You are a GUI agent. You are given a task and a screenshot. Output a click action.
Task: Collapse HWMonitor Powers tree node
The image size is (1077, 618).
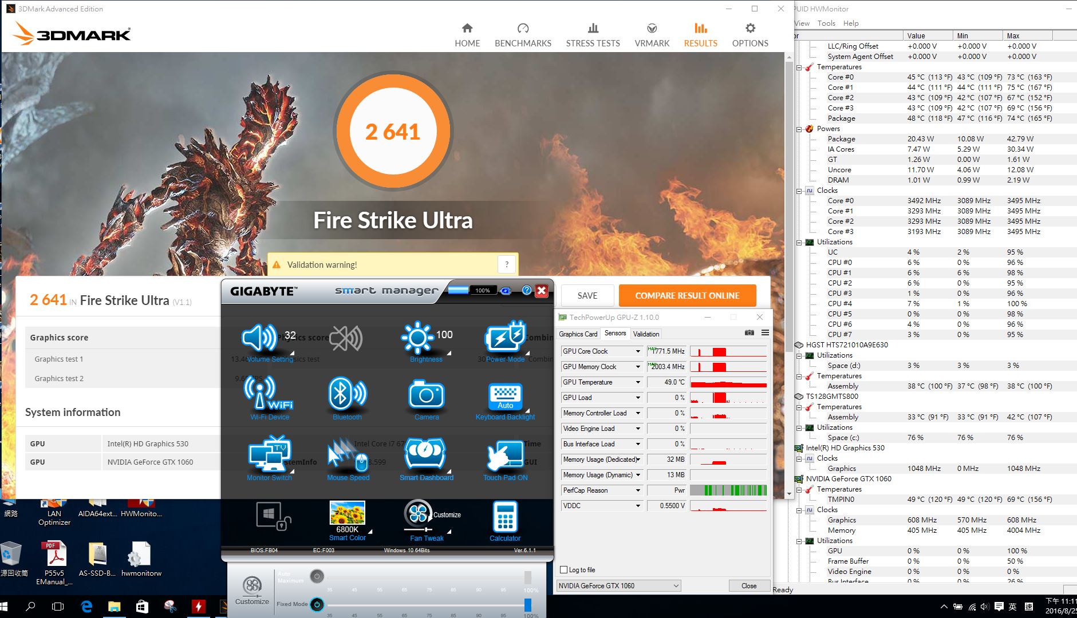799,129
